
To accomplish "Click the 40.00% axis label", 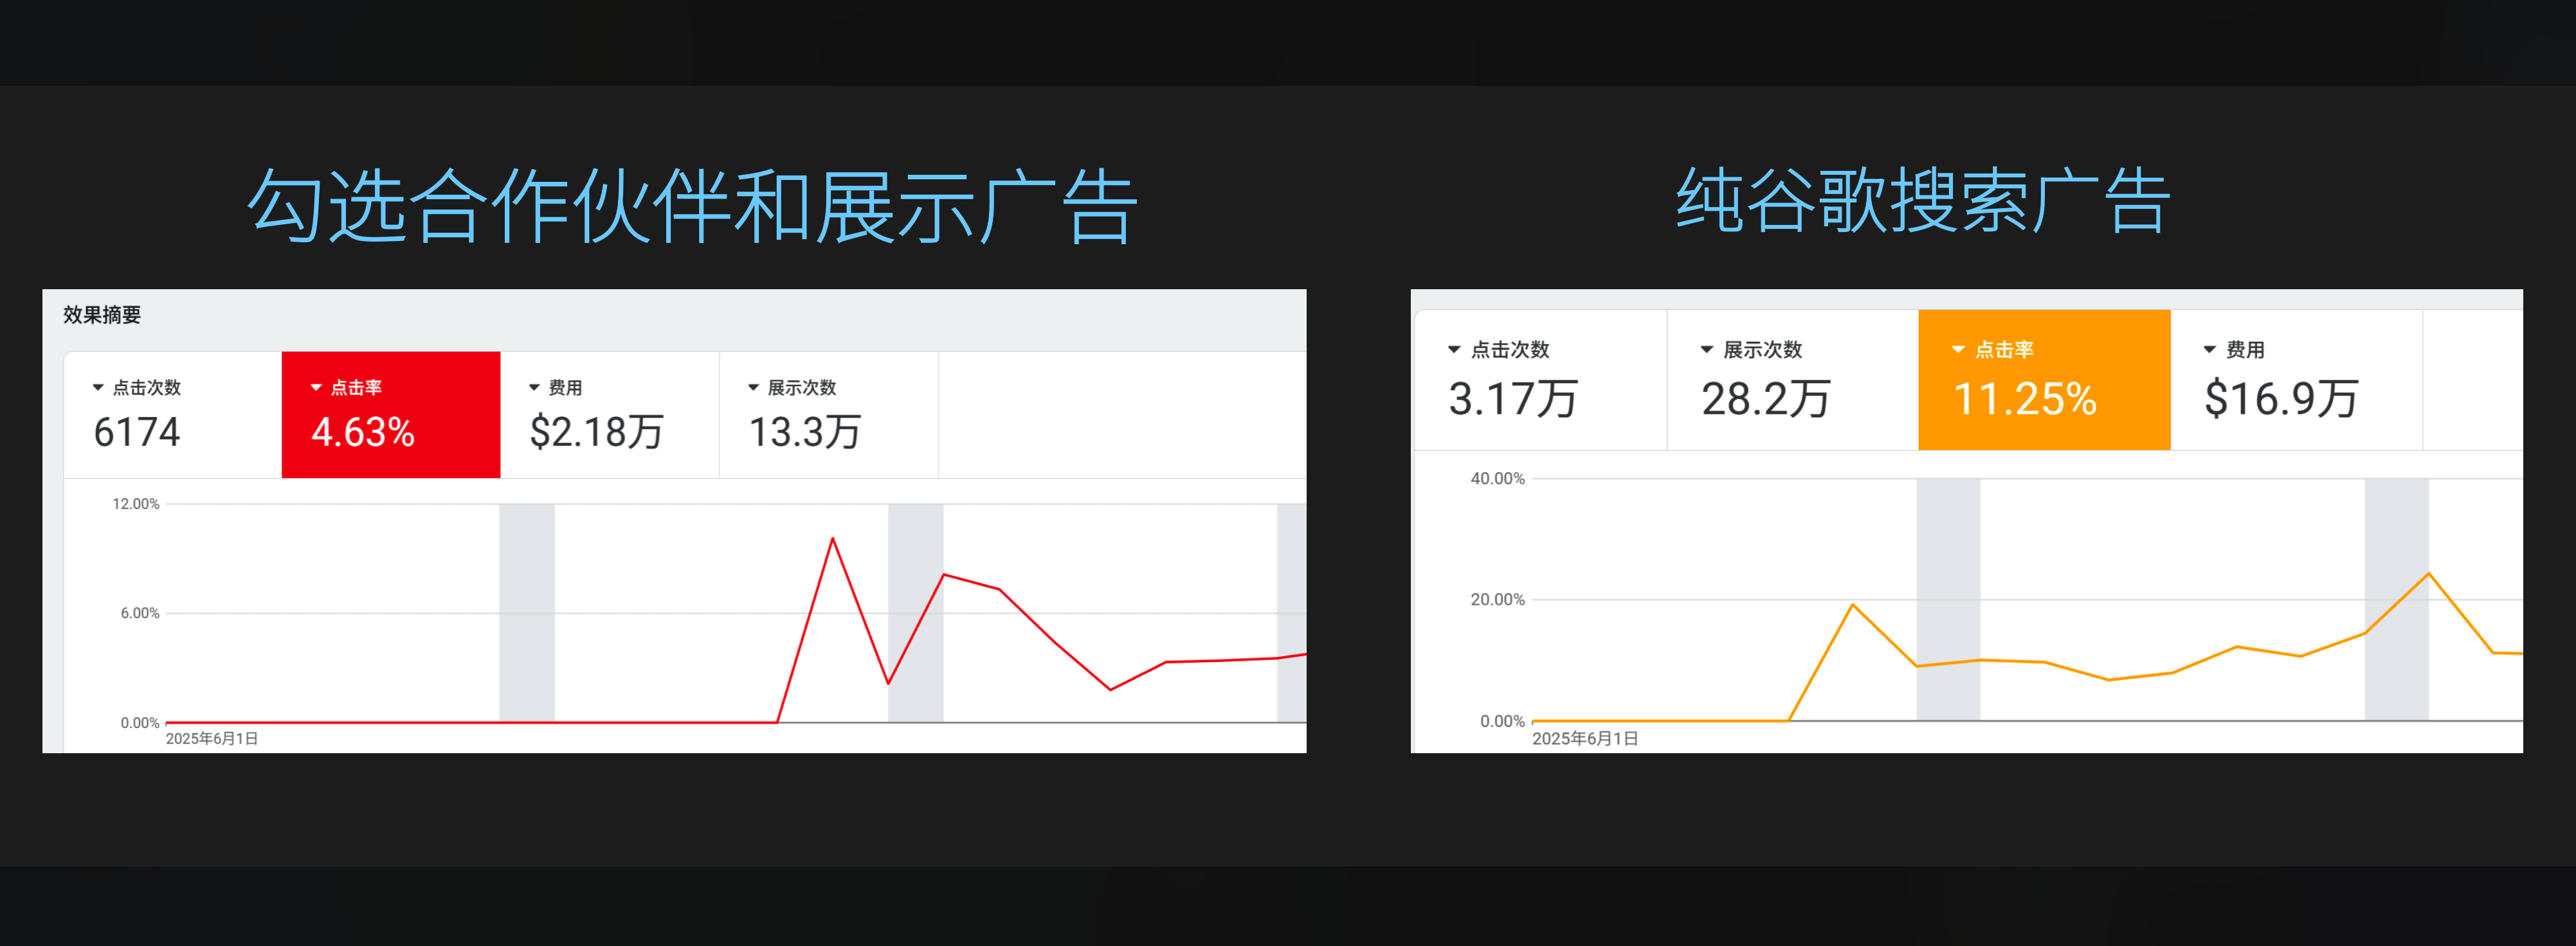I will (x=1497, y=479).
